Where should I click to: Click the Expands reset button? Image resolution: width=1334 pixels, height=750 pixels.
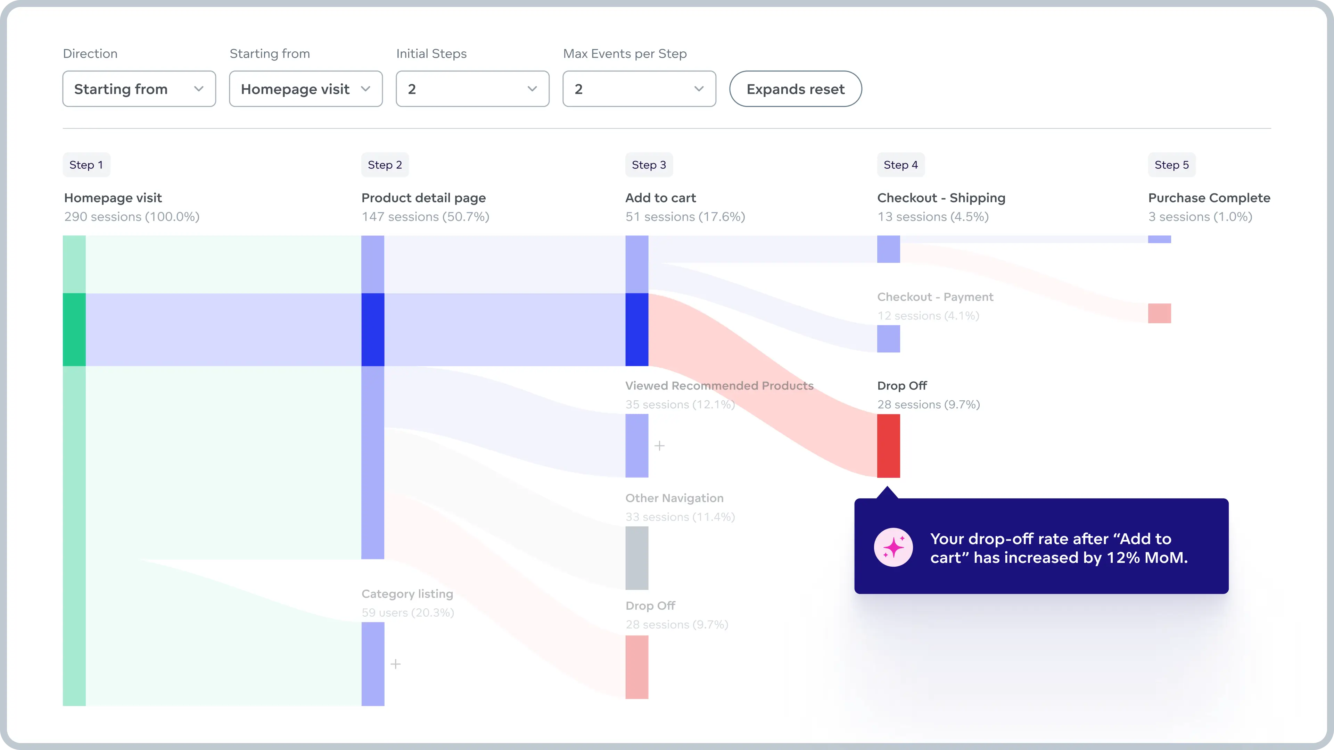(796, 89)
